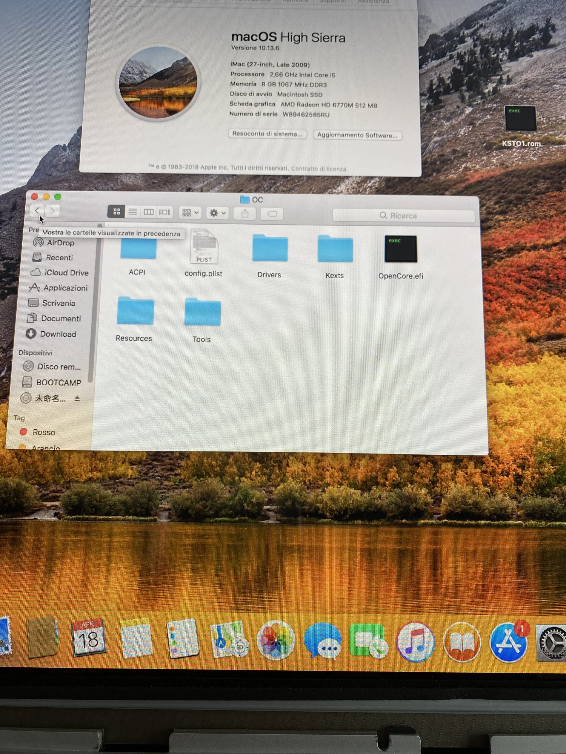The width and height of the screenshot is (566, 754).
Task: Open the Contratto di licenza link
Action: coord(318,169)
